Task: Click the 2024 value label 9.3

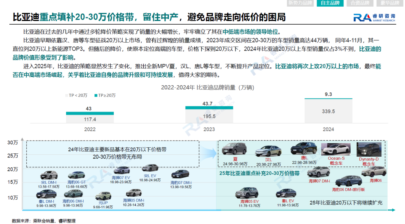Action: point(328,94)
